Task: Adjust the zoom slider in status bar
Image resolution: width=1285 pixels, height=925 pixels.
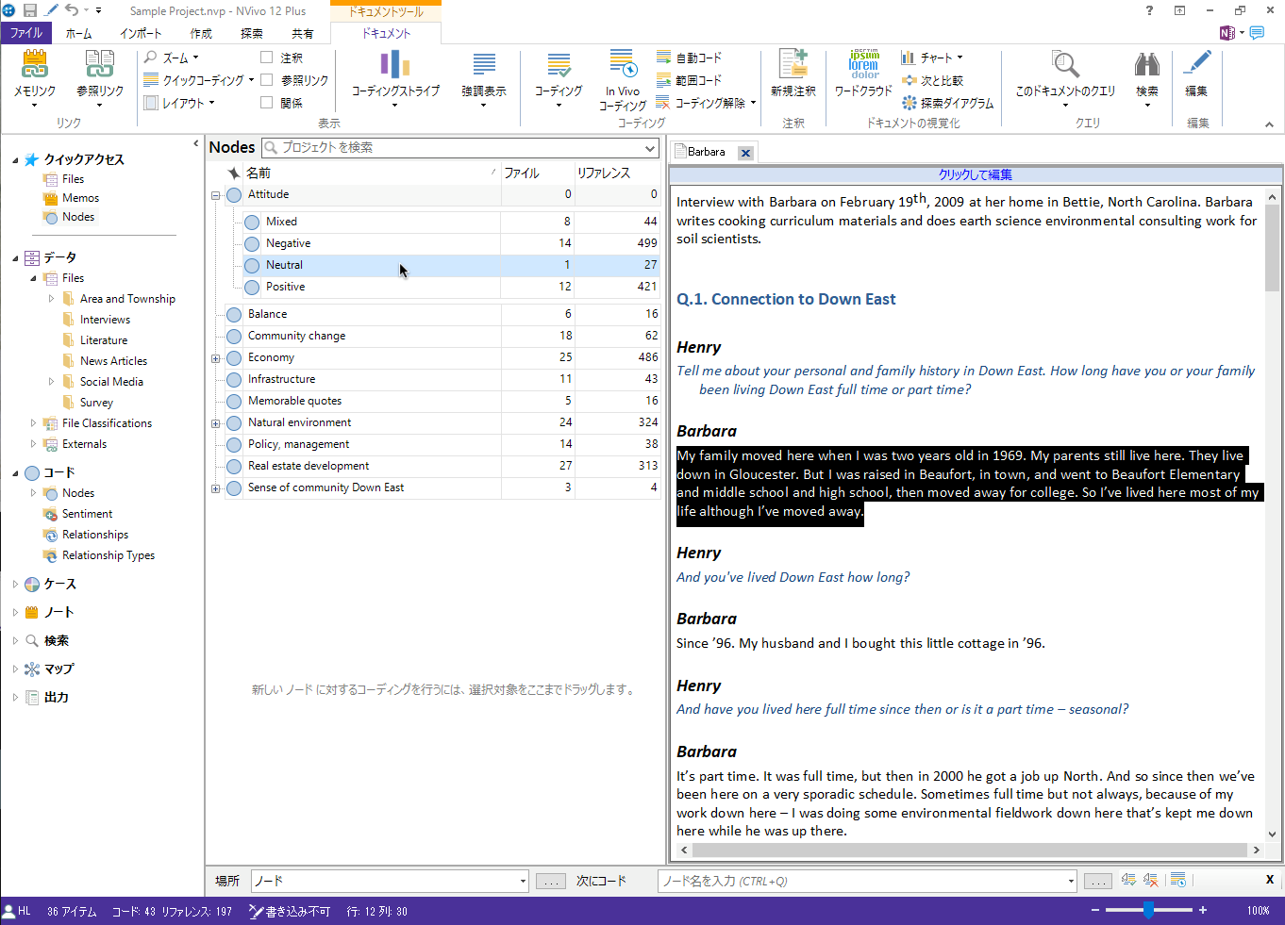Action: [x=1148, y=911]
